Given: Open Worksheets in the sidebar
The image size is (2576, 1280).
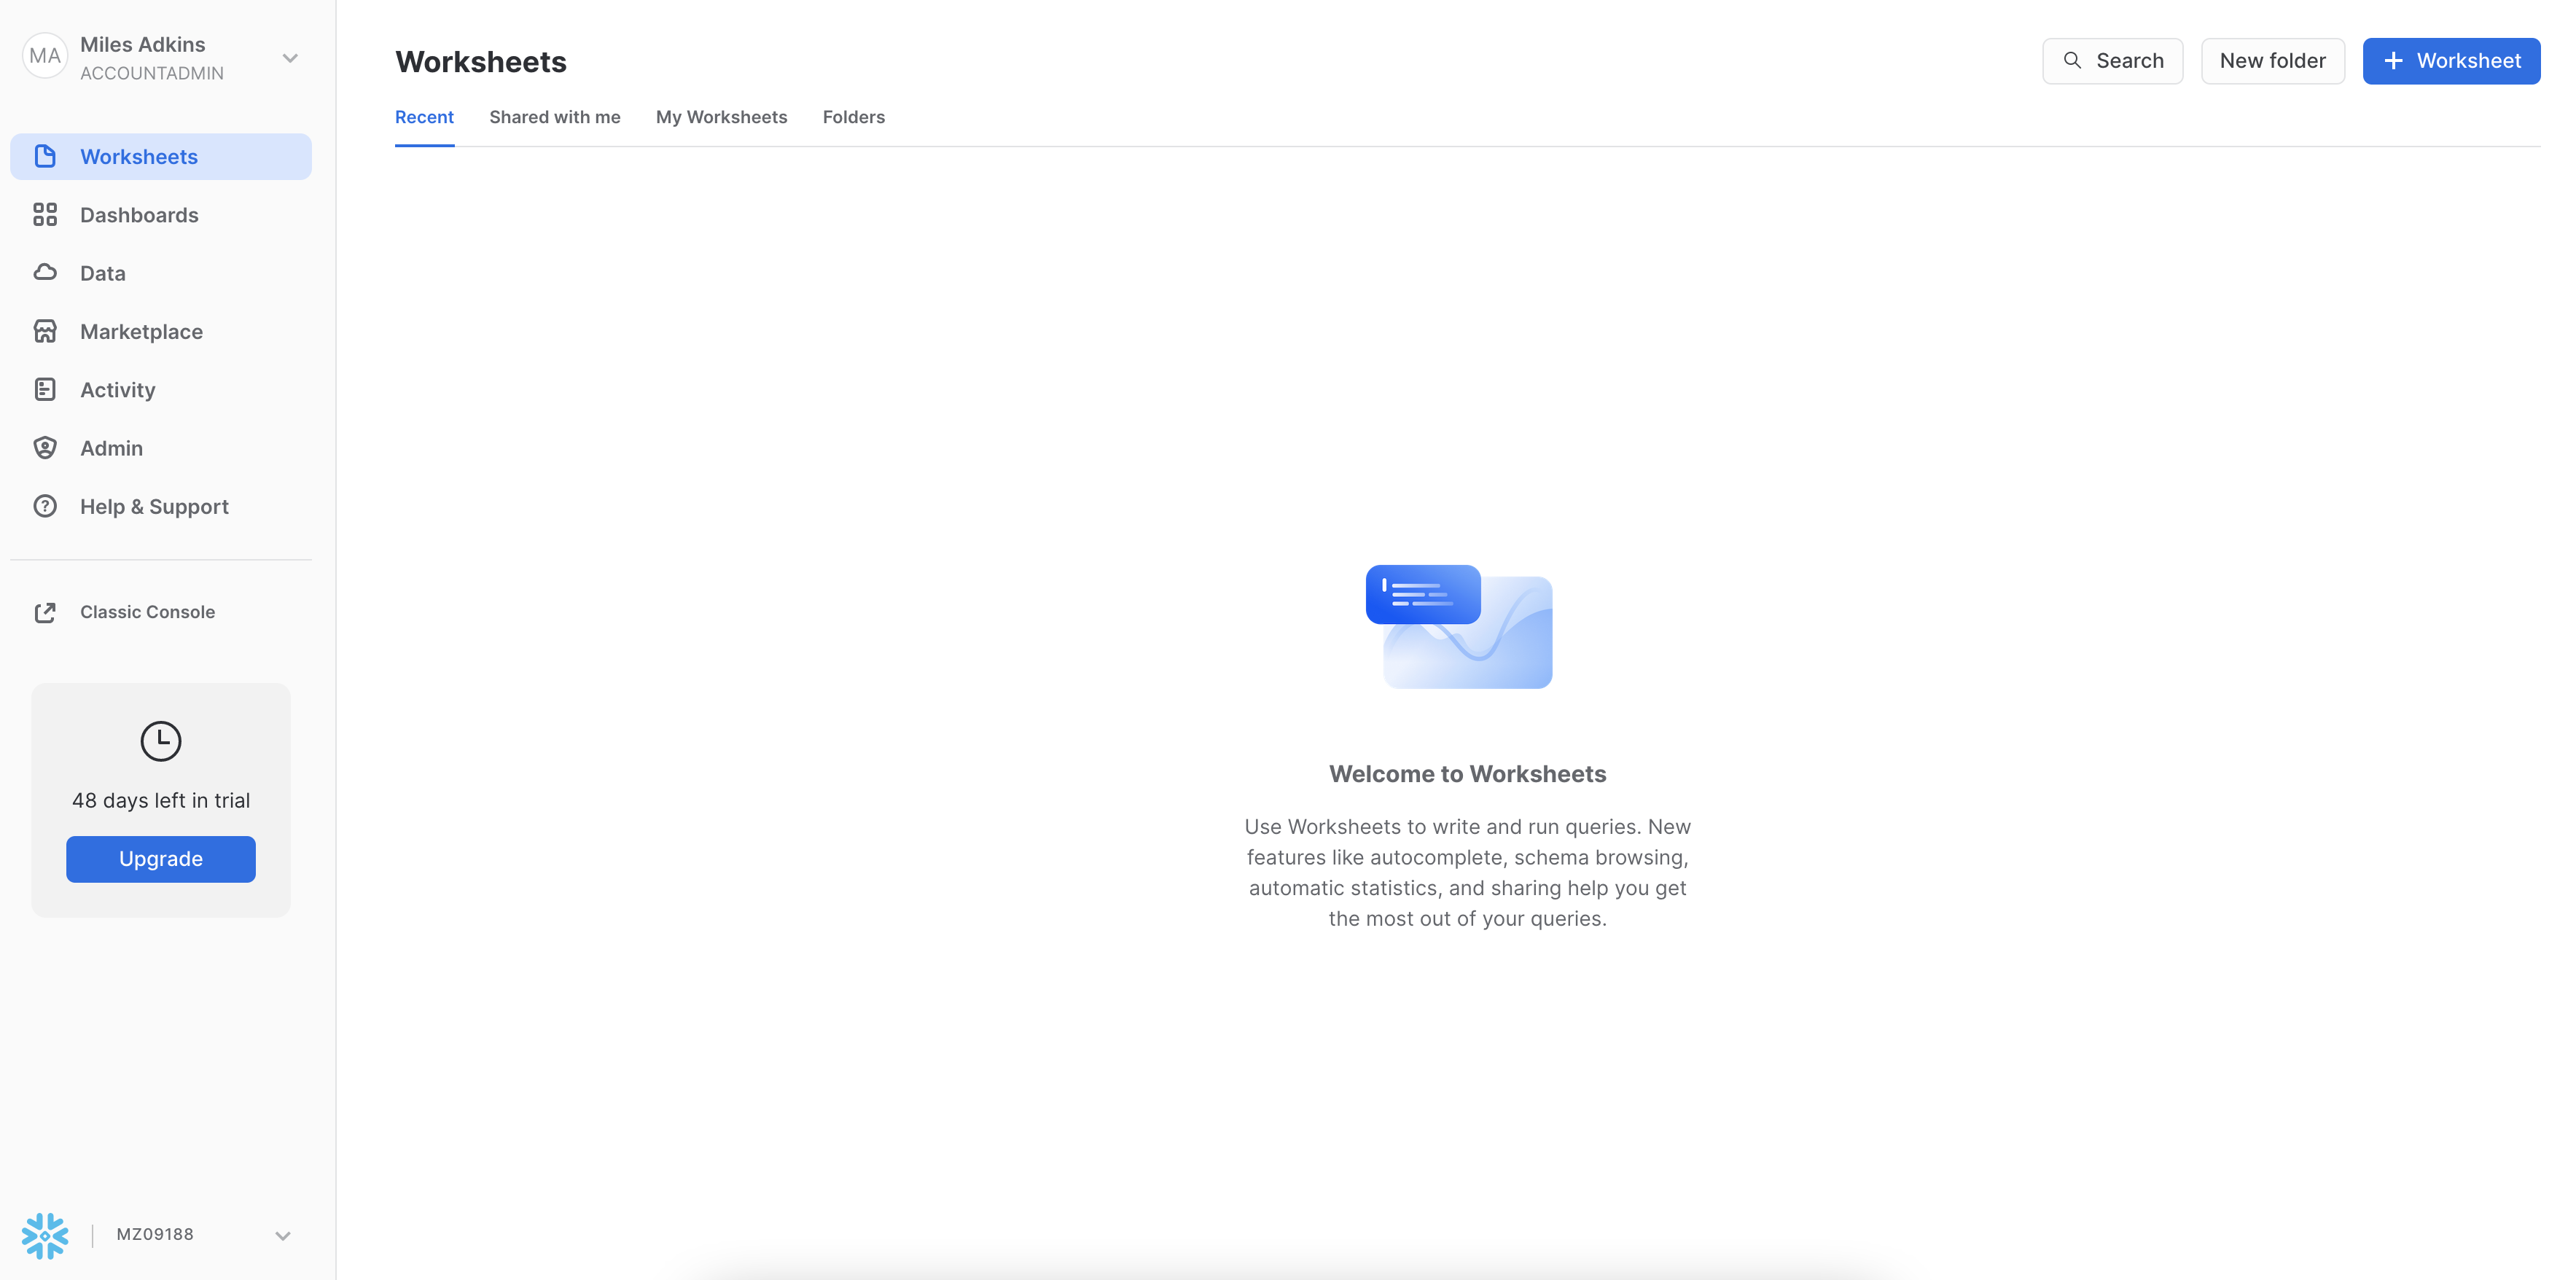Looking at the screenshot, I should click(161, 157).
